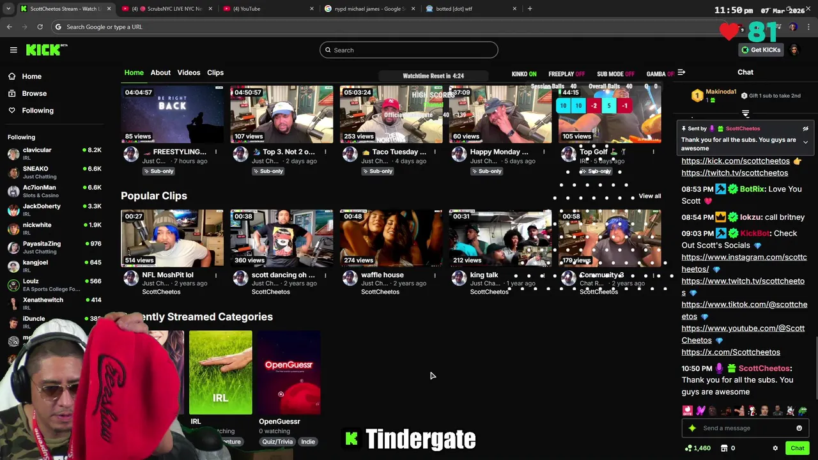The width and height of the screenshot is (818, 460).
Task: Open x.com/Scottcheetos link in chat
Action: pos(730,352)
